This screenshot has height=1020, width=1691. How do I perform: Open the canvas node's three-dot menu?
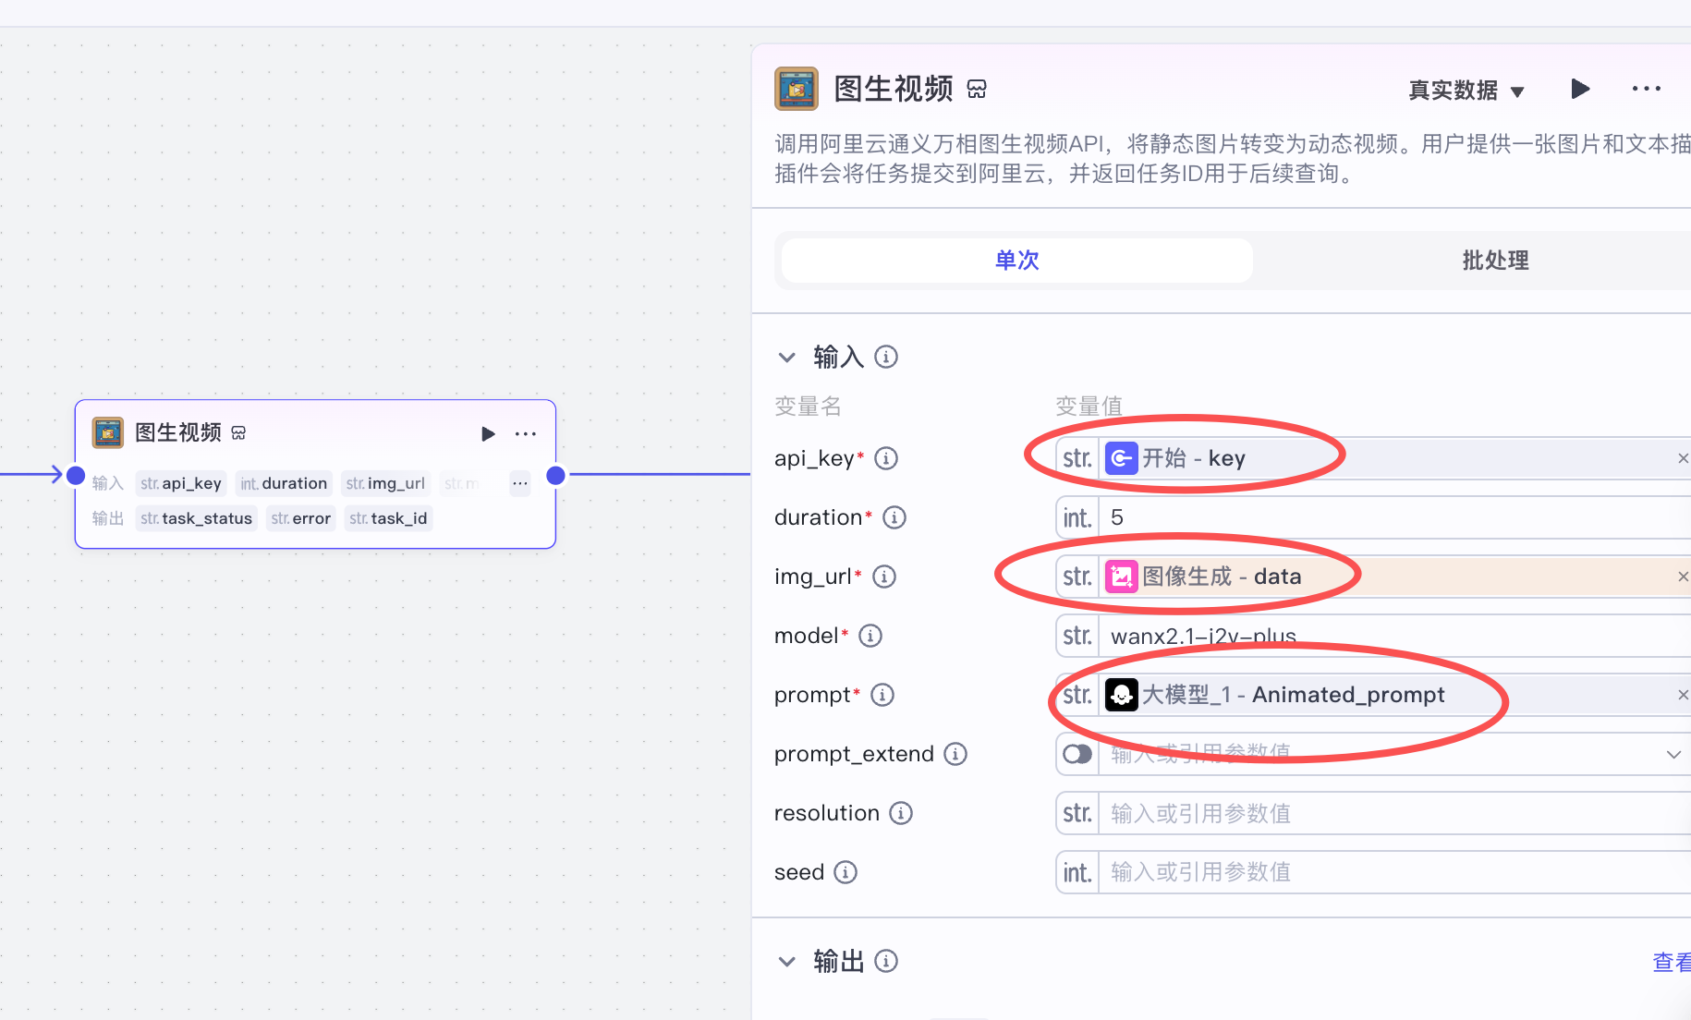[x=525, y=434]
